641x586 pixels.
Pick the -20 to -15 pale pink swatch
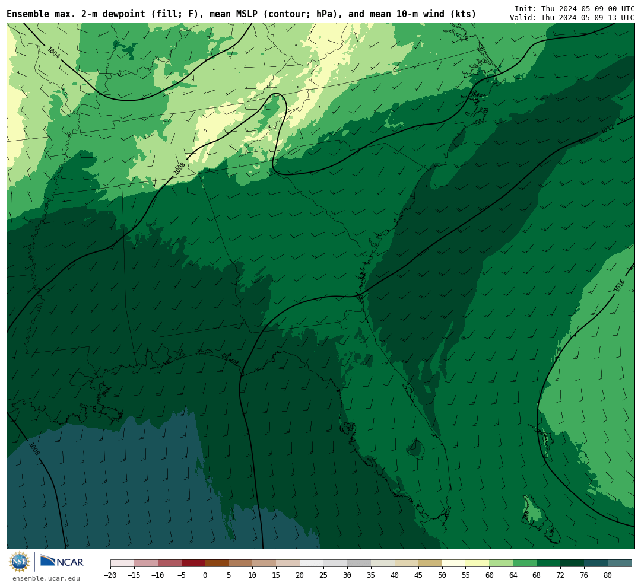click(x=122, y=563)
